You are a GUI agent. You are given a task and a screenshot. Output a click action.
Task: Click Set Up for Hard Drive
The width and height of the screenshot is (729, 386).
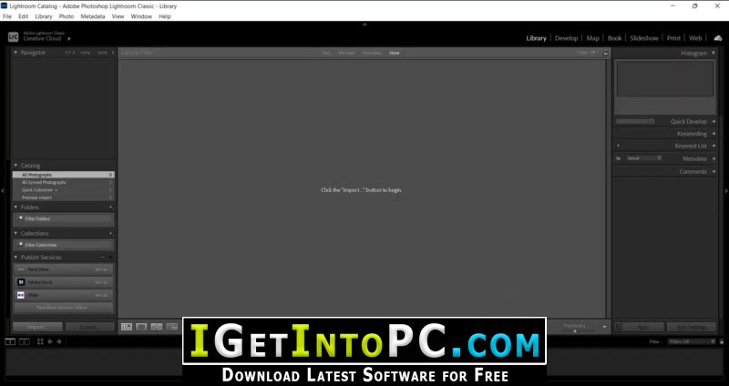click(102, 269)
